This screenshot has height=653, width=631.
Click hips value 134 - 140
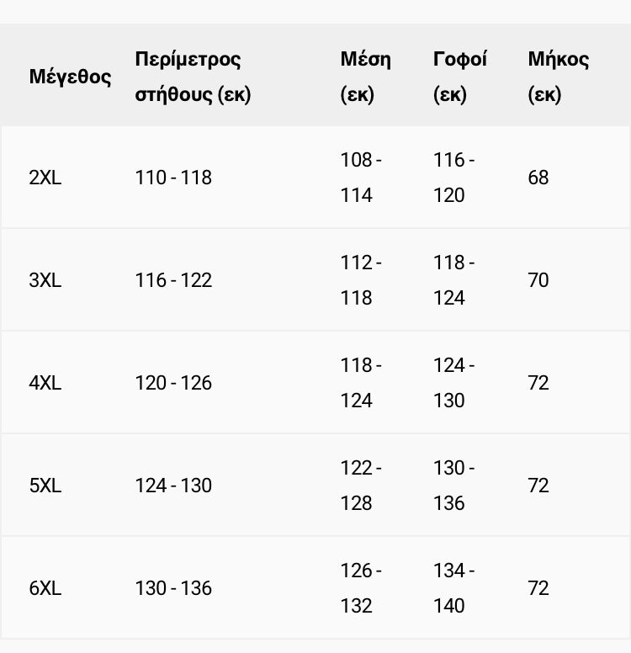[453, 588]
